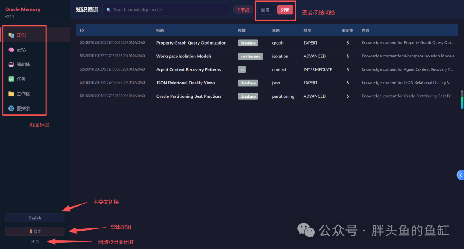Click the INTERMEDIATE difficulty cell
The height and width of the screenshot is (249, 464).
tap(318, 69)
